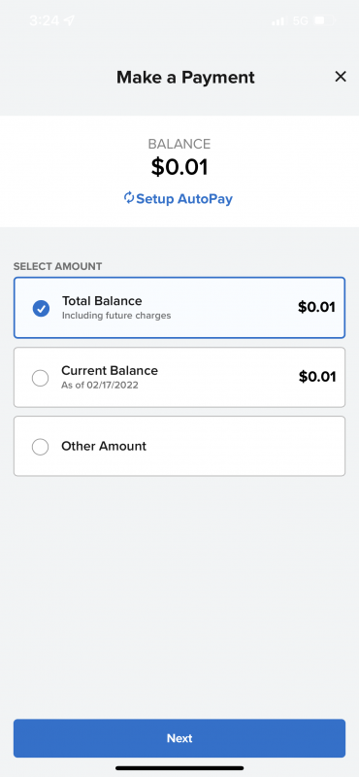The height and width of the screenshot is (777, 359).
Task: Tap the Total Balance option card
Action: point(179,308)
